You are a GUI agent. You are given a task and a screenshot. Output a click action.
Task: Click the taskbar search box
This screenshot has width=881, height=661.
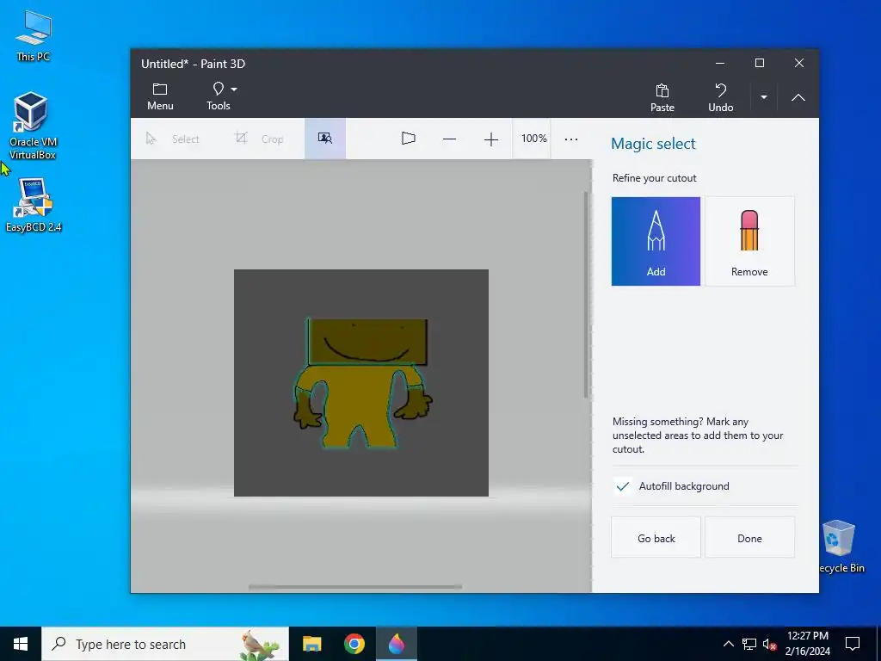(165, 644)
